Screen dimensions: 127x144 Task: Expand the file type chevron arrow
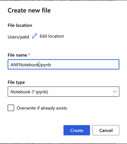click(115, 91)
